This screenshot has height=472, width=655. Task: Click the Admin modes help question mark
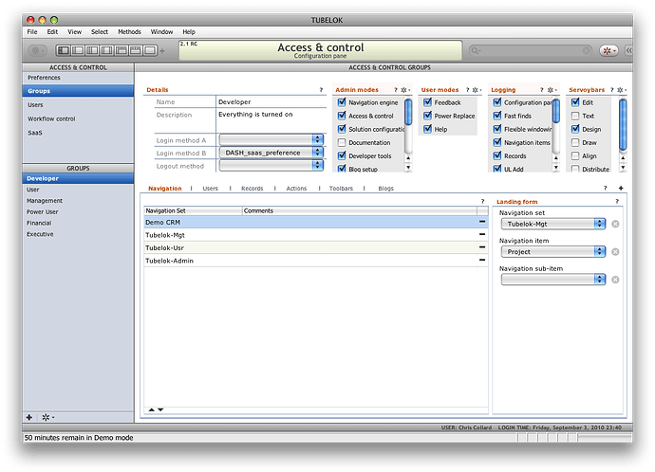396,90
